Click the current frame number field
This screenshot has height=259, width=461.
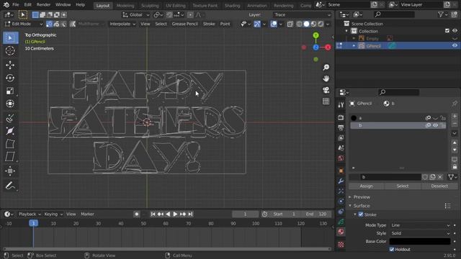tap(245, 214)
